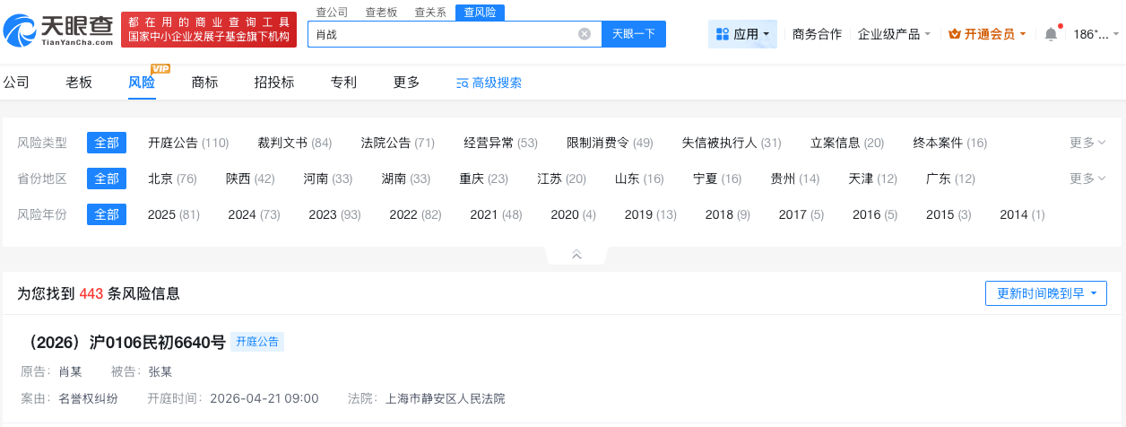This screenshot has height=427, width=1126.
Task: Open the 更多 results tab
Action: tap(406, 83)
